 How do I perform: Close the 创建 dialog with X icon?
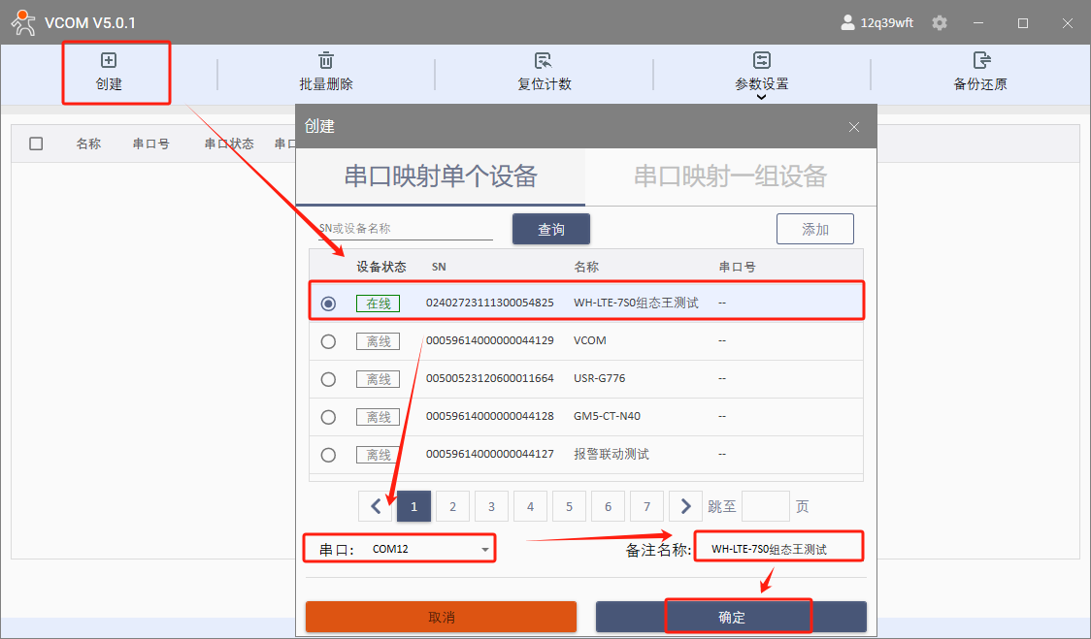pyautogui.click(x=854, y=127)
